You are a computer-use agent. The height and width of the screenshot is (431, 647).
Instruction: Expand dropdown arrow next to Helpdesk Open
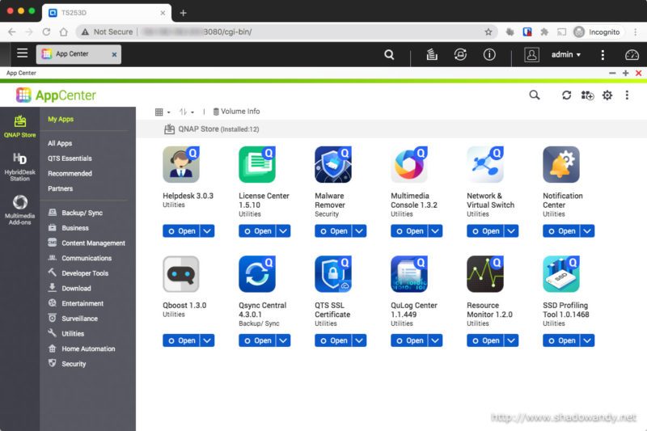[x=208, y=231]
